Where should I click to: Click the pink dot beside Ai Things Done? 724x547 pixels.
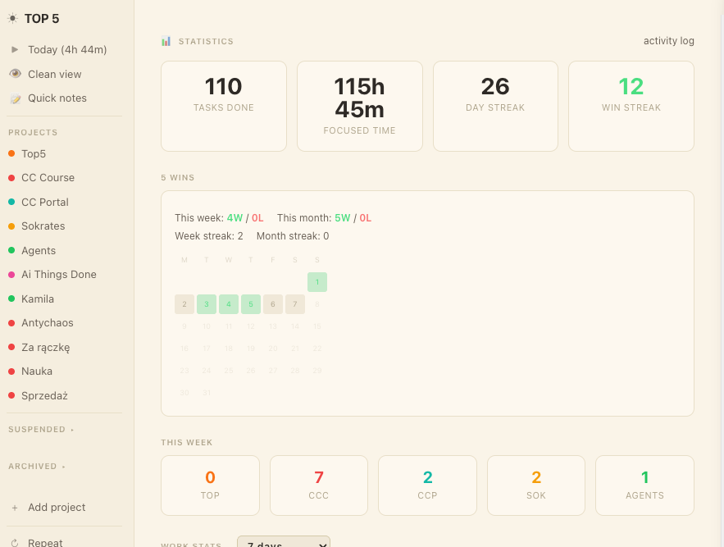click(11, 275)
